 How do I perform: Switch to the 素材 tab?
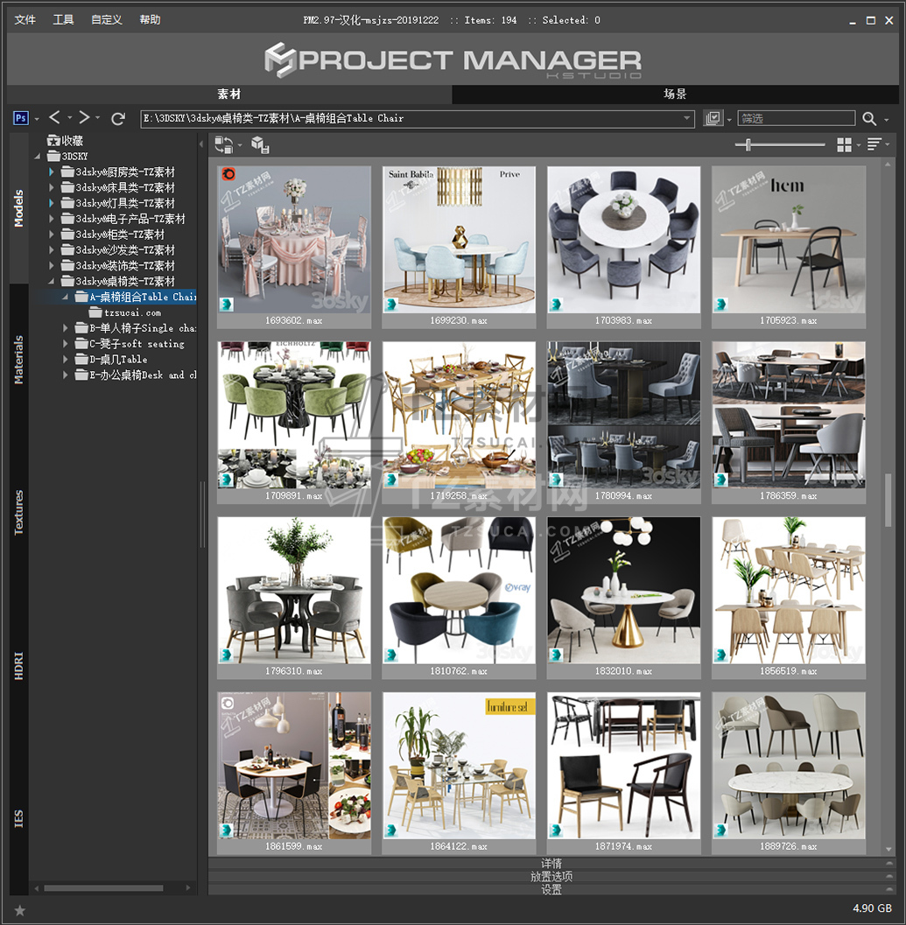point(229,95)
